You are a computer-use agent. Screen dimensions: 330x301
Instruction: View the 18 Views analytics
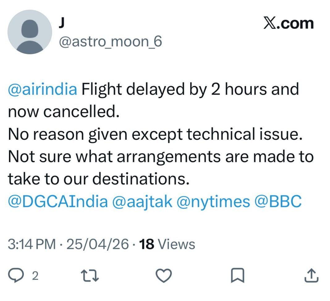point(167,245)
